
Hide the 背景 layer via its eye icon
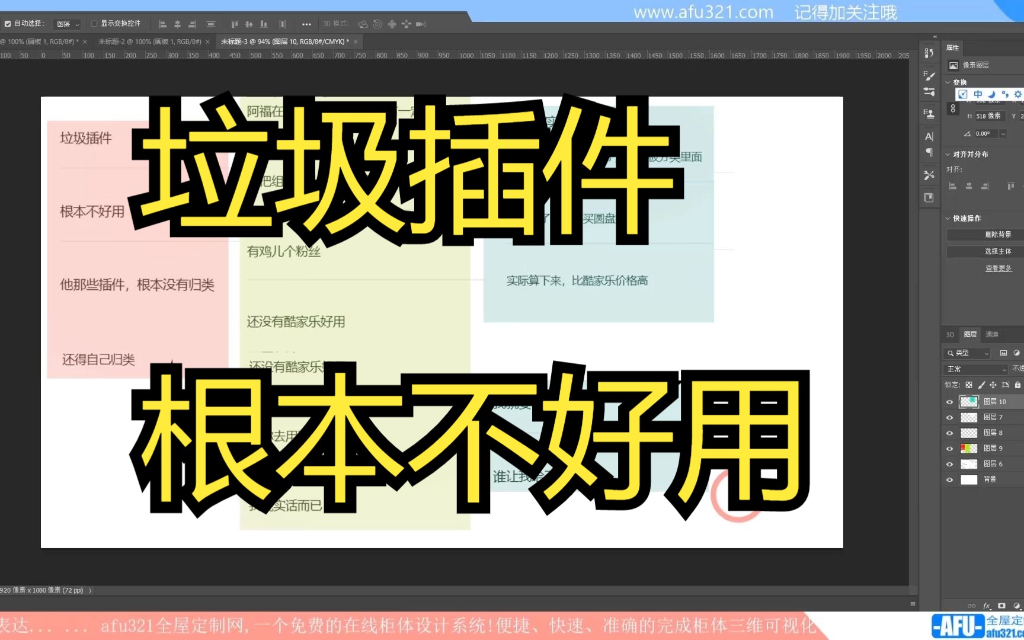[x=949, y=480]
